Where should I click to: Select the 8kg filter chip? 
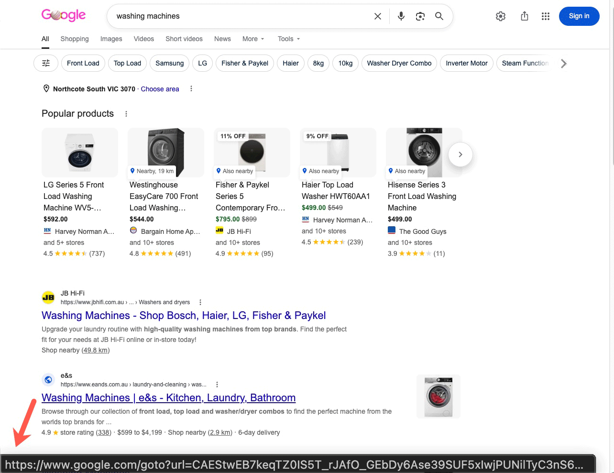(x=318, y=63)
